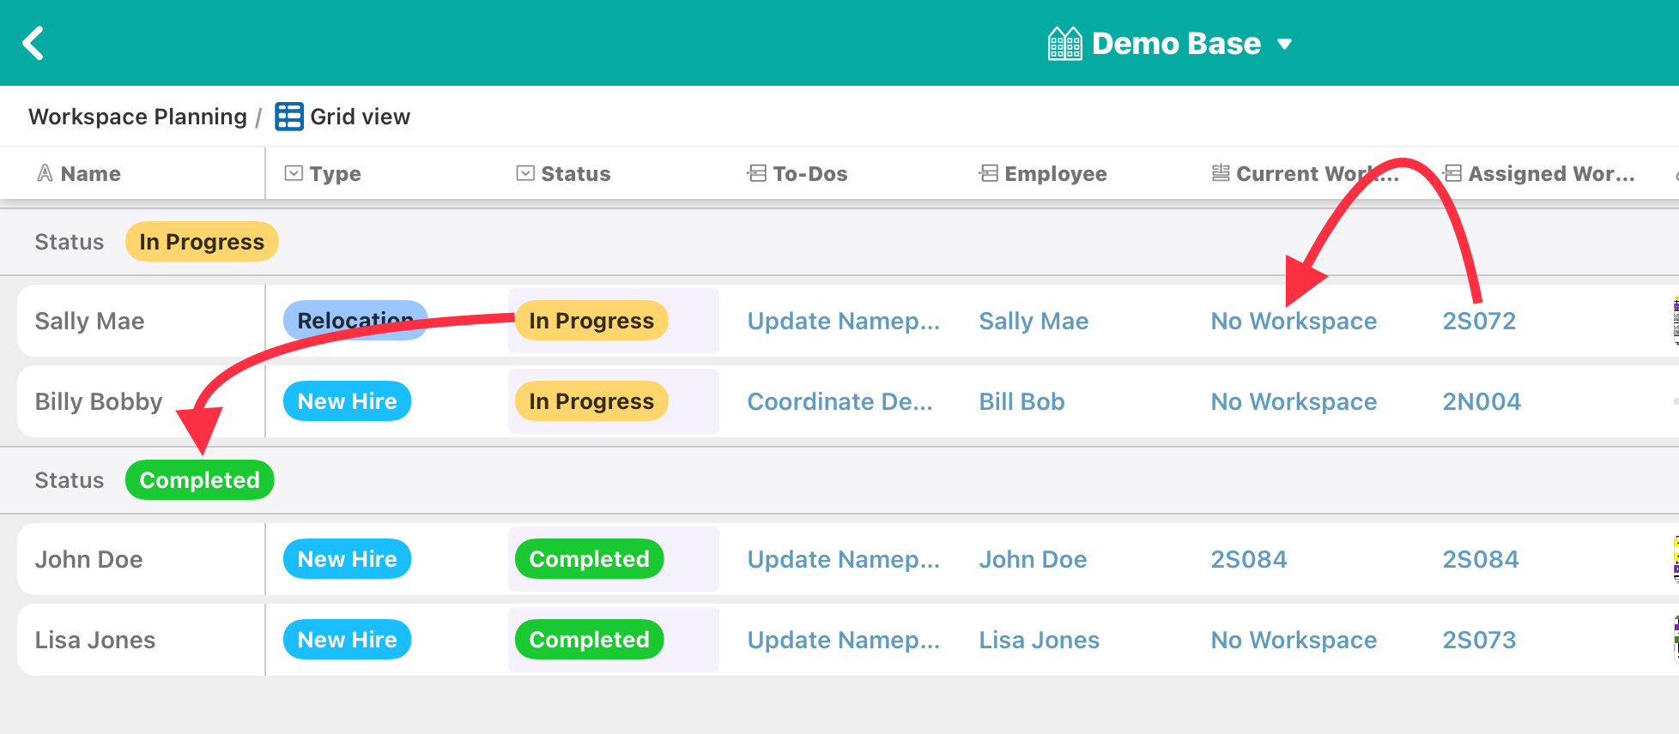The height and width of the screenshot is (734, 1679).
Task: Collapse the Completed status group
Action: (199, 480)
